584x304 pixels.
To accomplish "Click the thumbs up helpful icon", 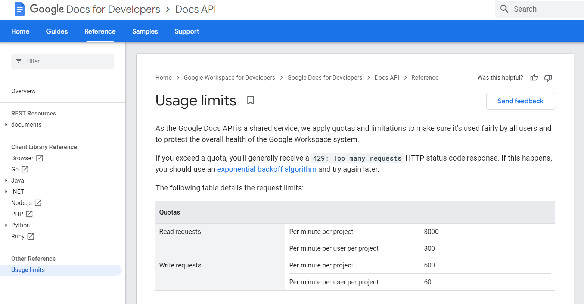I will coord(534,77).
